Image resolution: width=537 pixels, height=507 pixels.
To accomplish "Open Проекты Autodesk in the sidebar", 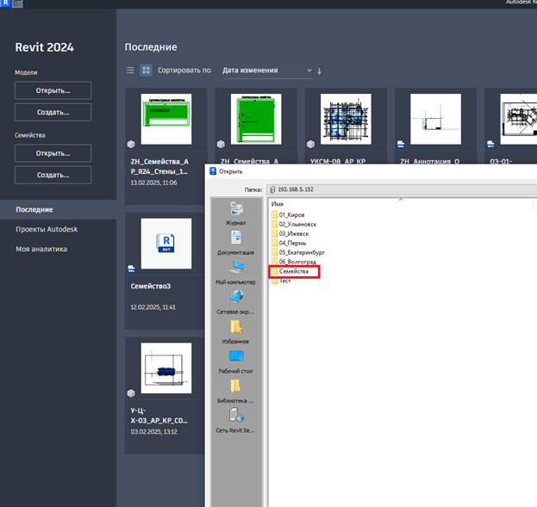I will pos(47,229).
